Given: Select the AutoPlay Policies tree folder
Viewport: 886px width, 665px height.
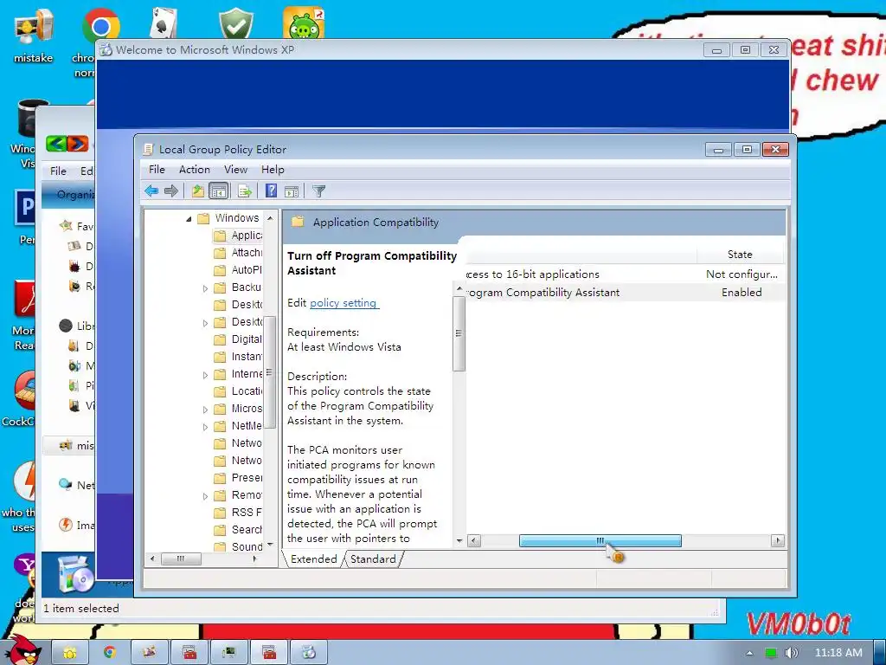Looking at the screenshot, I should click(x=238, y=270).
